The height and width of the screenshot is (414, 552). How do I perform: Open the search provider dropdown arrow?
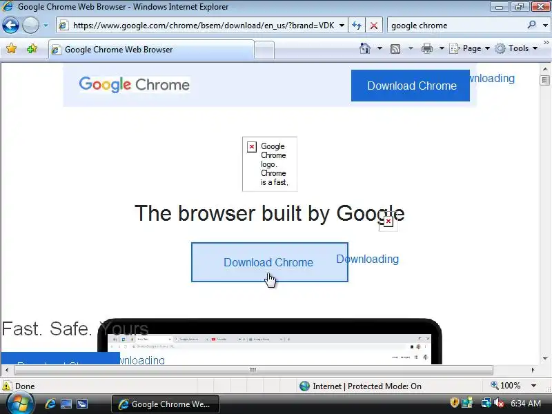(x=545, y=26)
